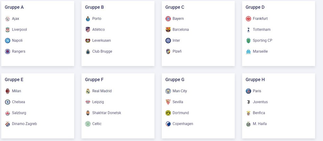323x141 pixels.
Task: Open the Man City team link
Action: [x=176, y=91]
